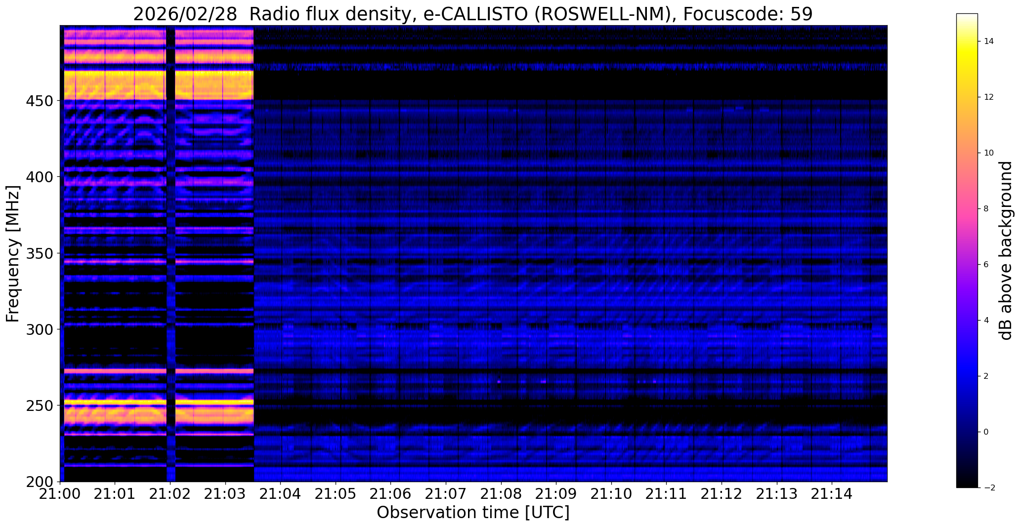Click the colorbar tick value 12
This screenshot has height=527, width=1021.
point(989,97)
